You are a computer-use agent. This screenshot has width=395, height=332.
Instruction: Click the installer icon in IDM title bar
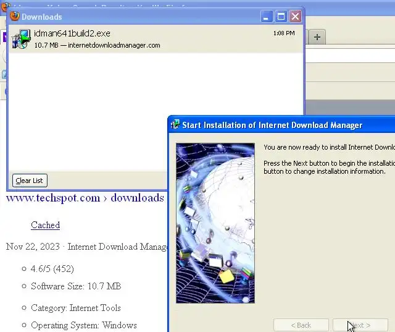(x=175, y=125)
